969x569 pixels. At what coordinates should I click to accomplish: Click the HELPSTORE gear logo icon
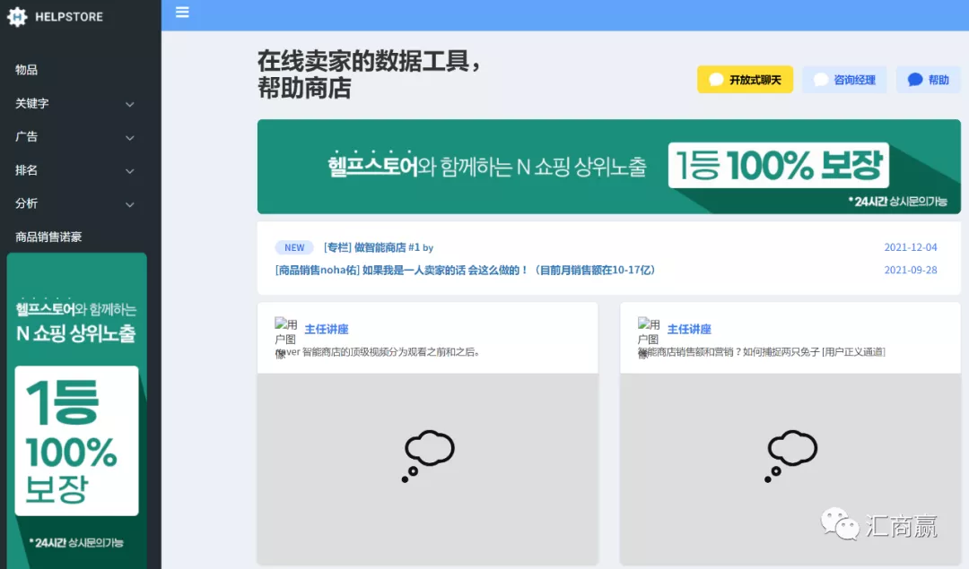pyautogui.click(x=17, y=17)
